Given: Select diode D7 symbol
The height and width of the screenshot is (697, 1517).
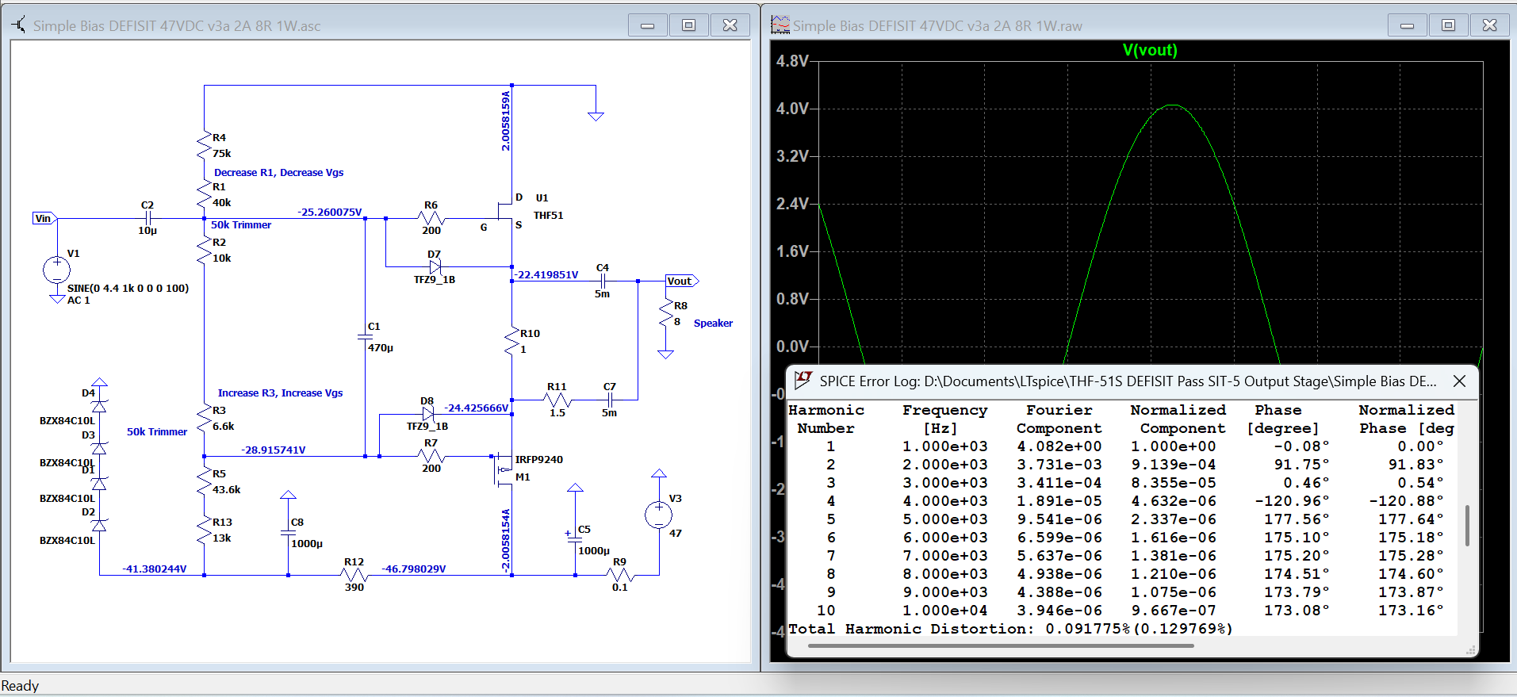Looking at the screenshot, I should 435,267.
